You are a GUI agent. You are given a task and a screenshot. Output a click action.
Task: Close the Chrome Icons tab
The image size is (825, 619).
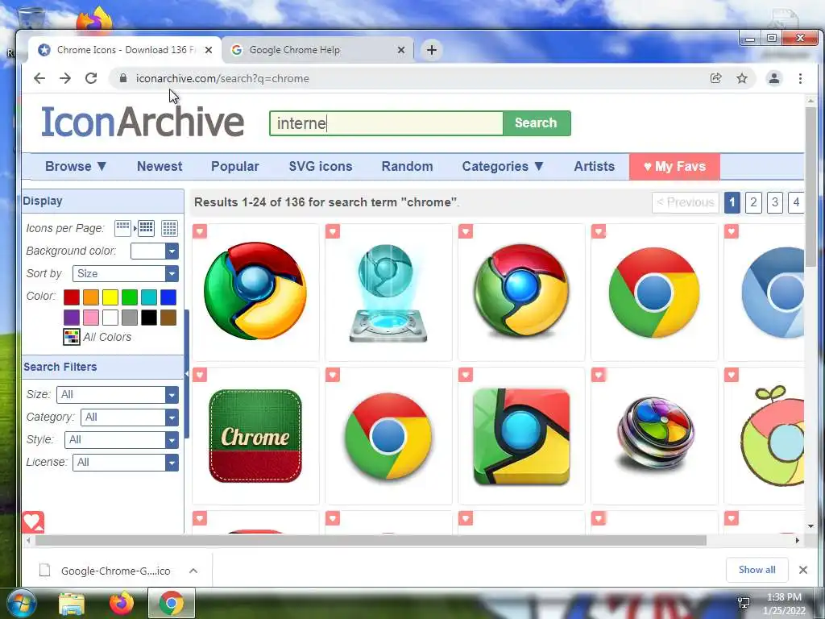pos(209,50)
